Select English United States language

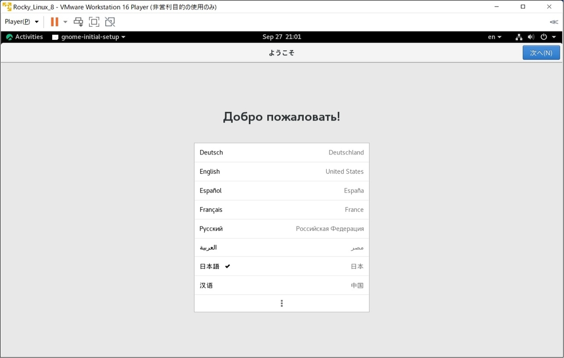pos(282,171)
